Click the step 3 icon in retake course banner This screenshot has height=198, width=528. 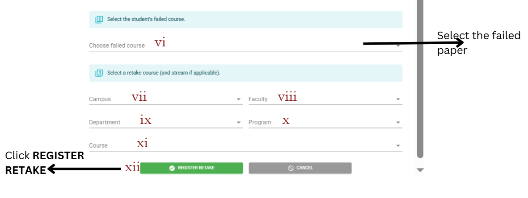[x=99, y=73]
